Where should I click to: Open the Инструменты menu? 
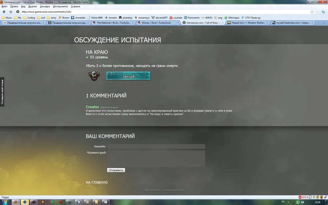coord(60,7)
